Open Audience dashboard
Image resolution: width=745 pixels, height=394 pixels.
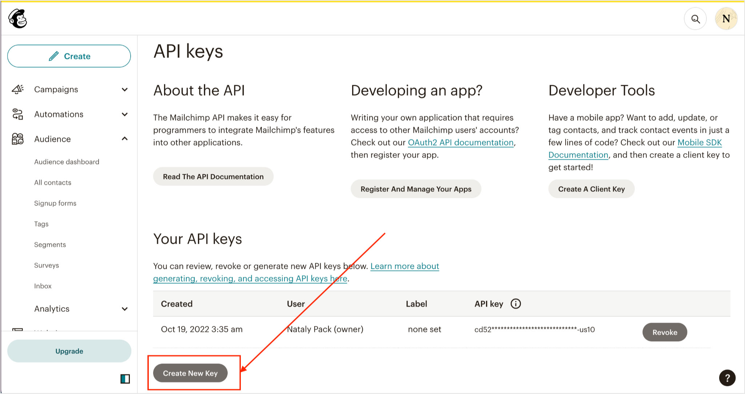point(67,162)
